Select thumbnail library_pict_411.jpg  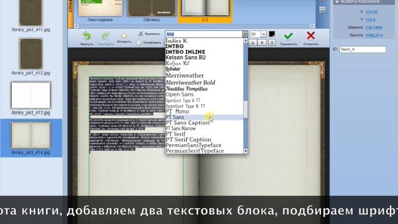pos(30,12)
